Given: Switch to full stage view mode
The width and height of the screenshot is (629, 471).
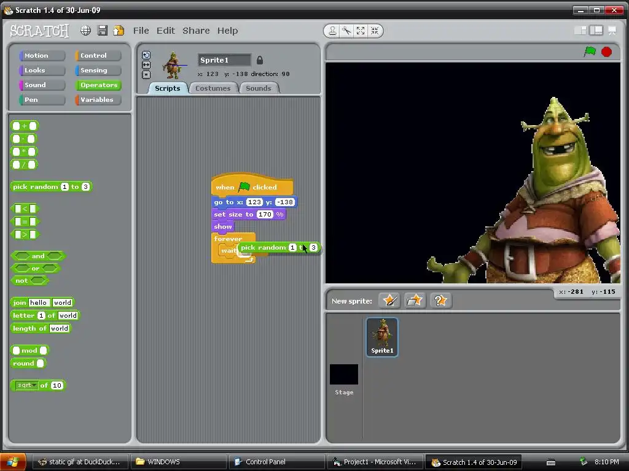Looking at the screenshot, I should pyautogui.click(x=596, y=31).
